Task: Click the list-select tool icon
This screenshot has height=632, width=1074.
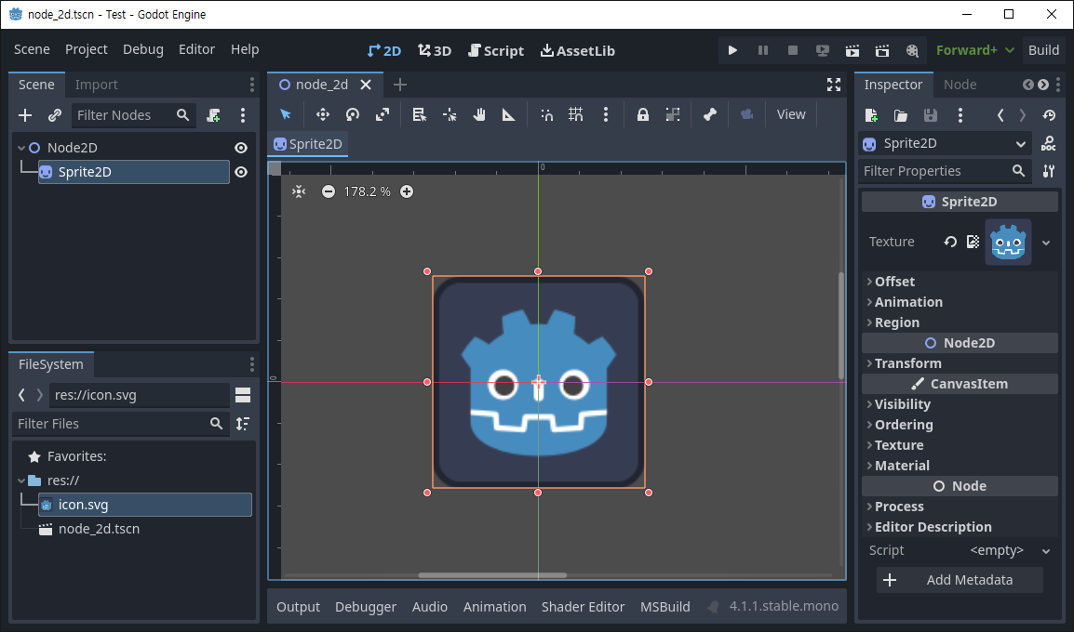Action: [419, 114]
